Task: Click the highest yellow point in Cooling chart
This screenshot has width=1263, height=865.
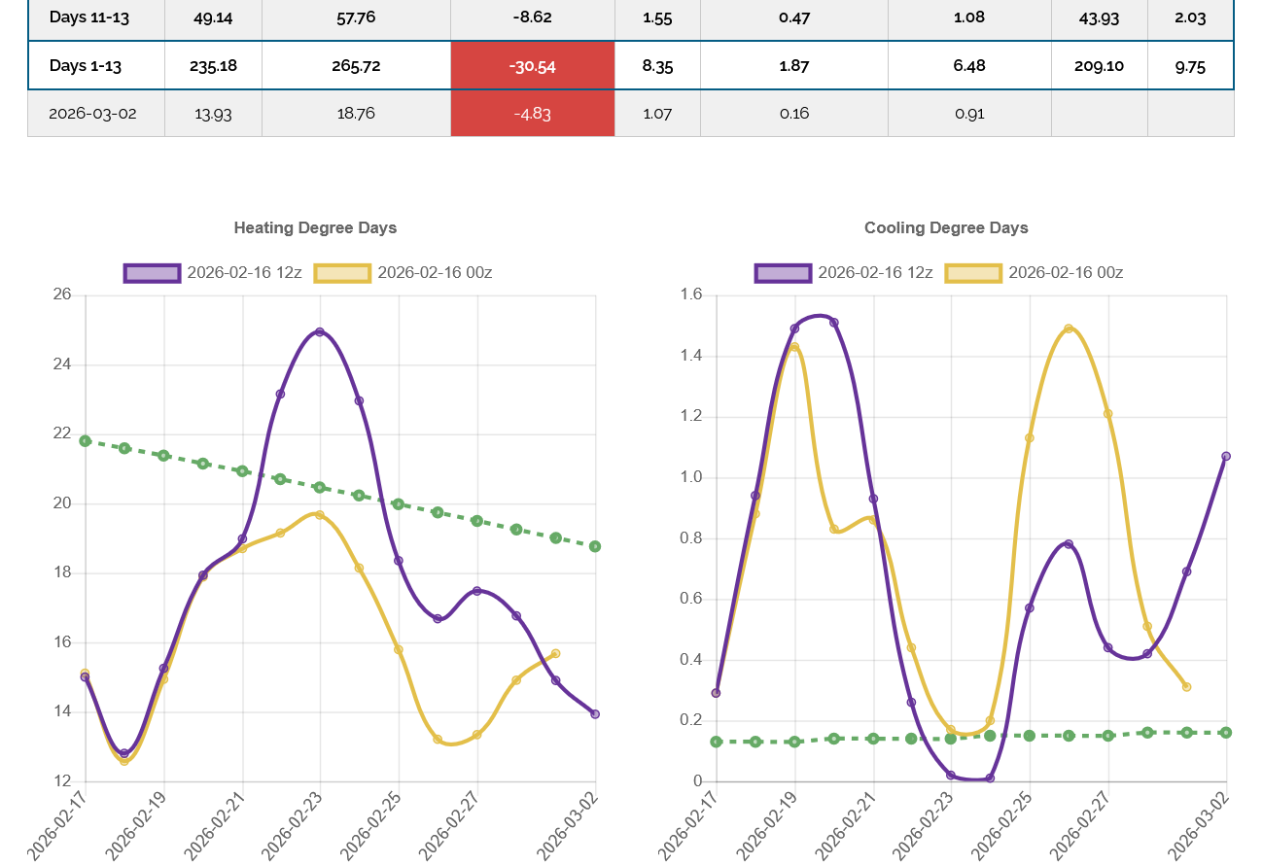Action: point(1069,329)
